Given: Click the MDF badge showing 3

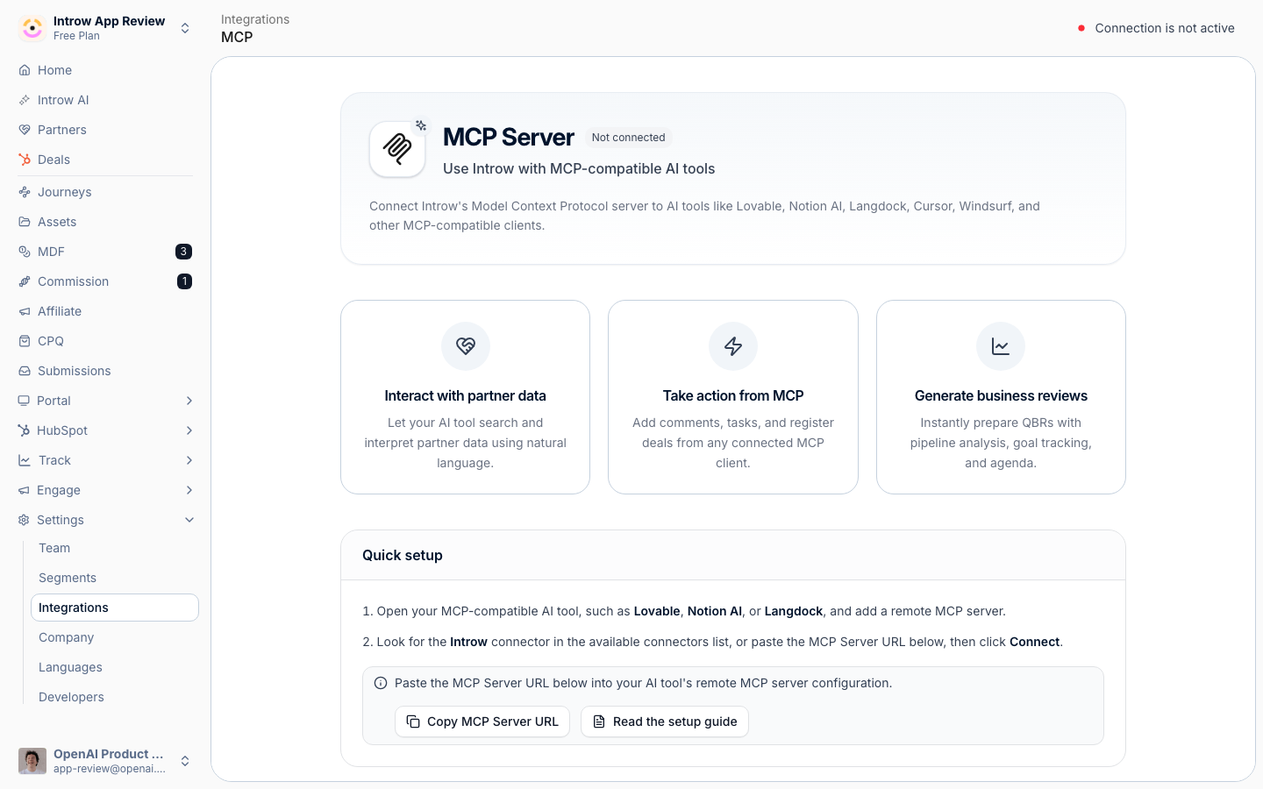Looking at the screenshot, I should pyautogui.click(x=183, y=252).
